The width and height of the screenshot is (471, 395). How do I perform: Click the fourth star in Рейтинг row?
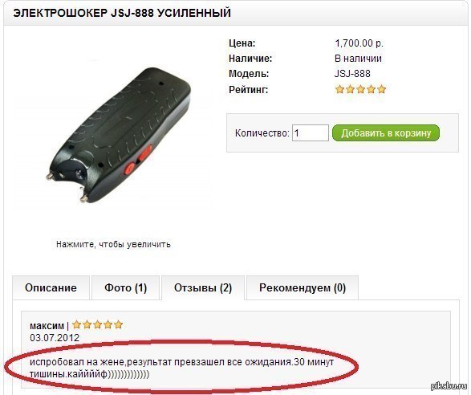point(371,89)
